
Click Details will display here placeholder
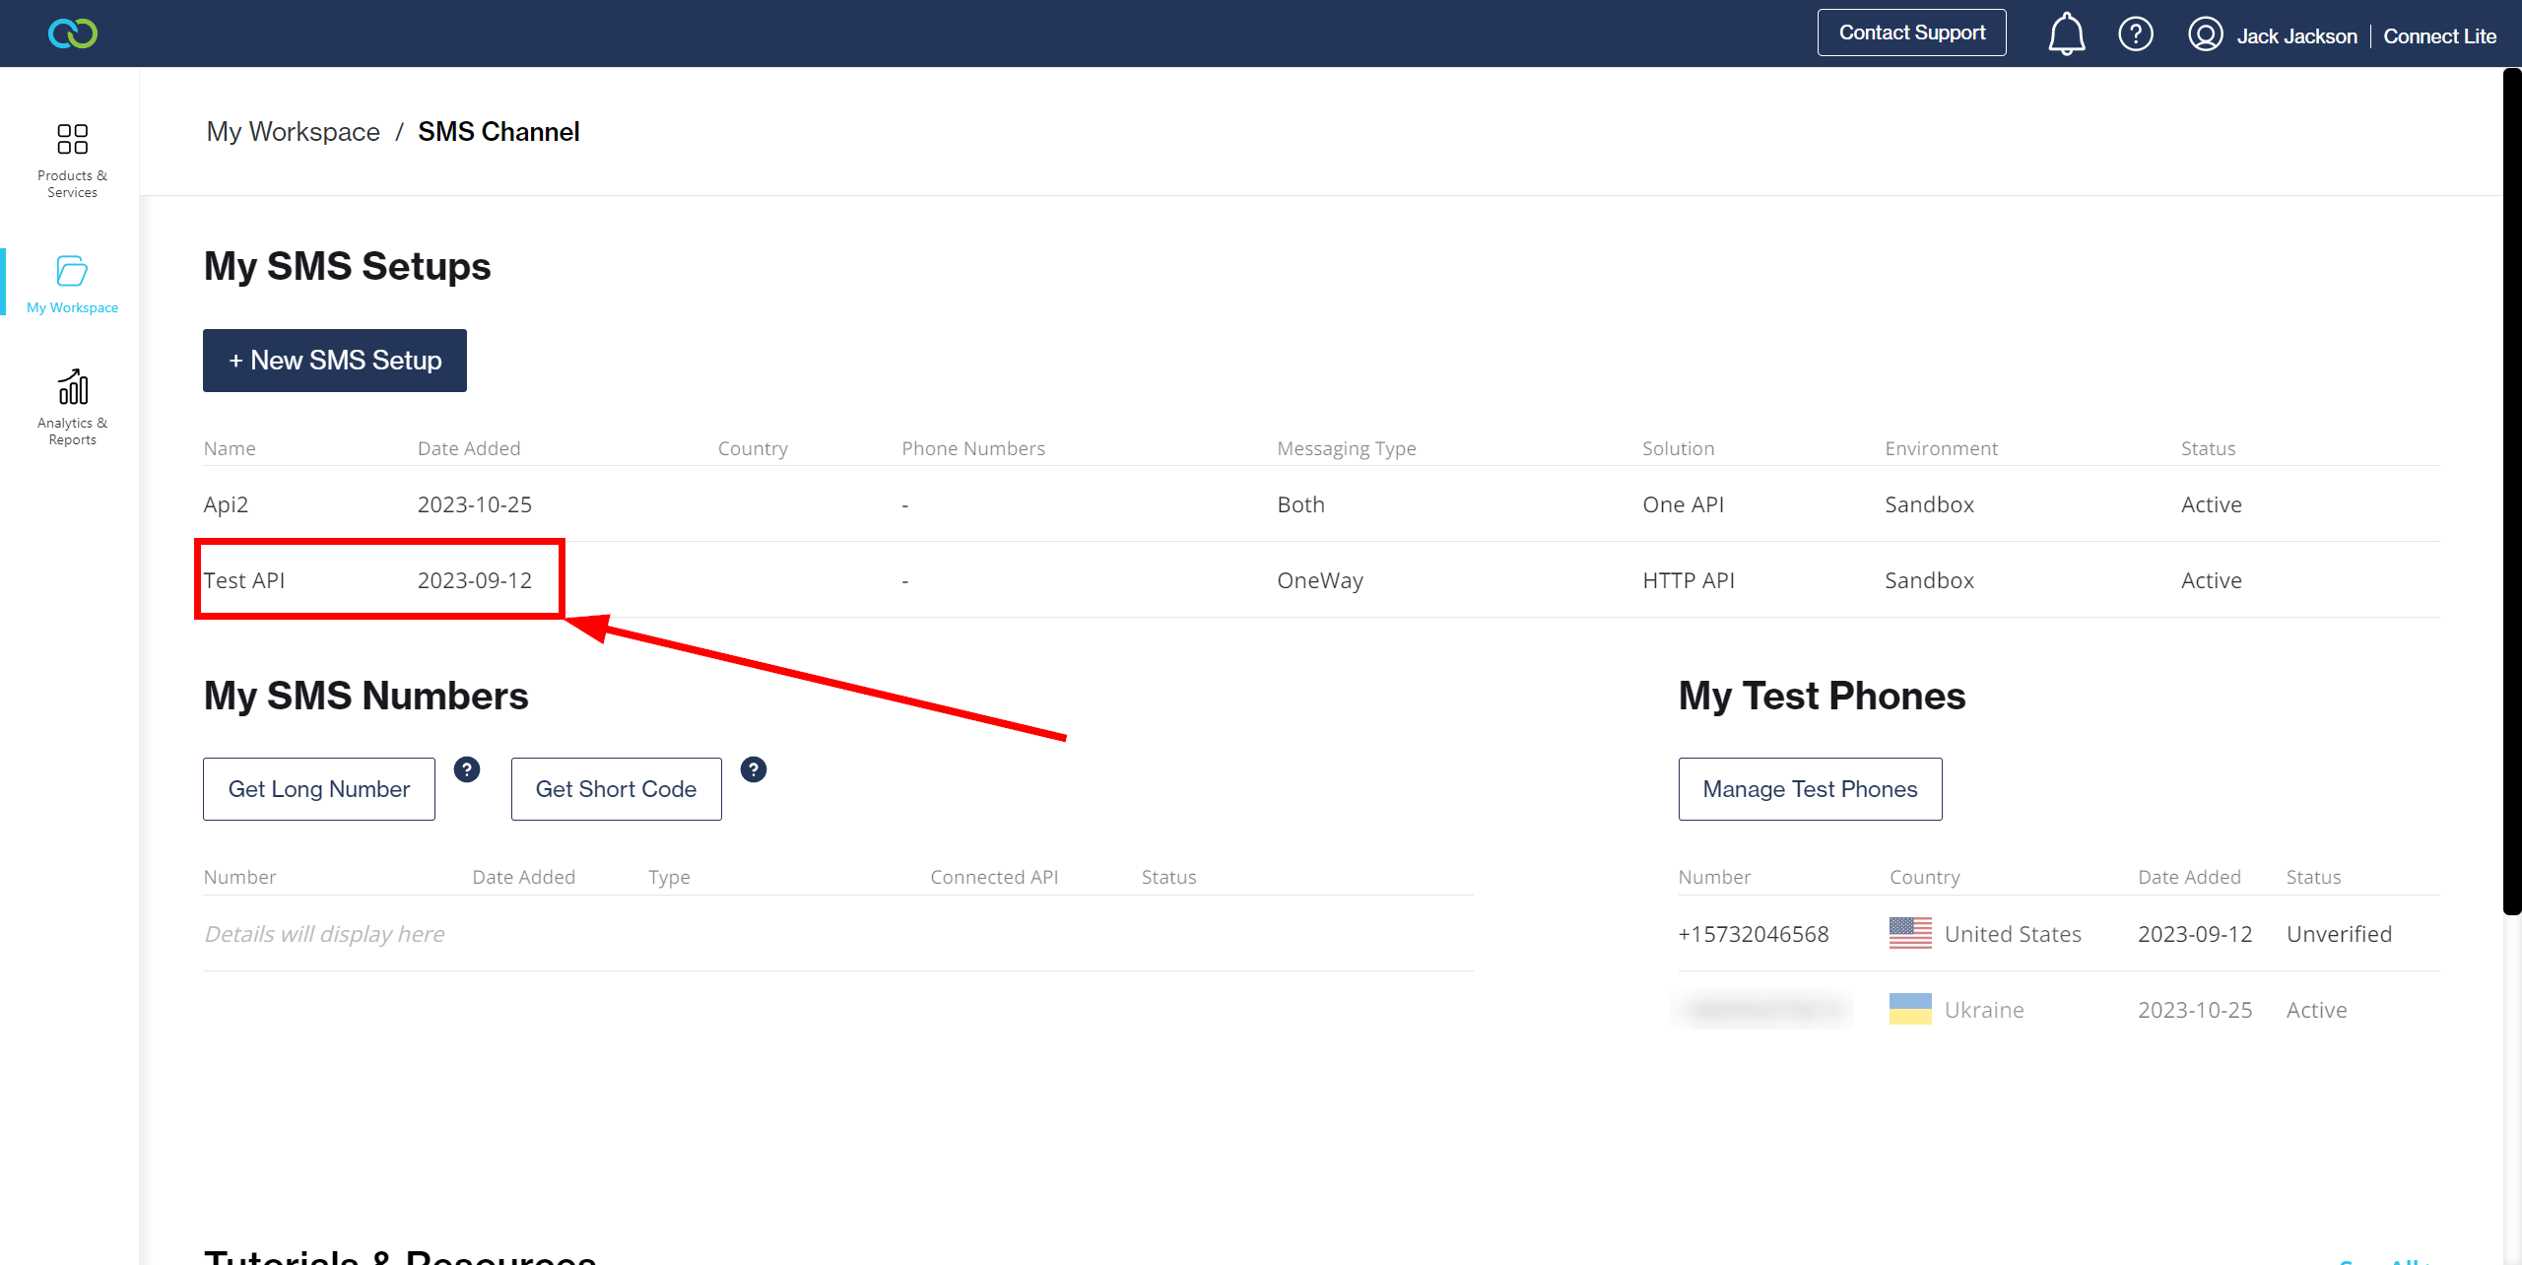324,934
